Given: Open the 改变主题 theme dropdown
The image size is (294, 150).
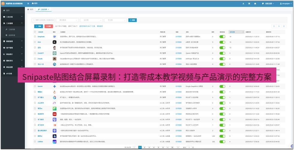Looking at the screenshot, I should pos(268,4).
